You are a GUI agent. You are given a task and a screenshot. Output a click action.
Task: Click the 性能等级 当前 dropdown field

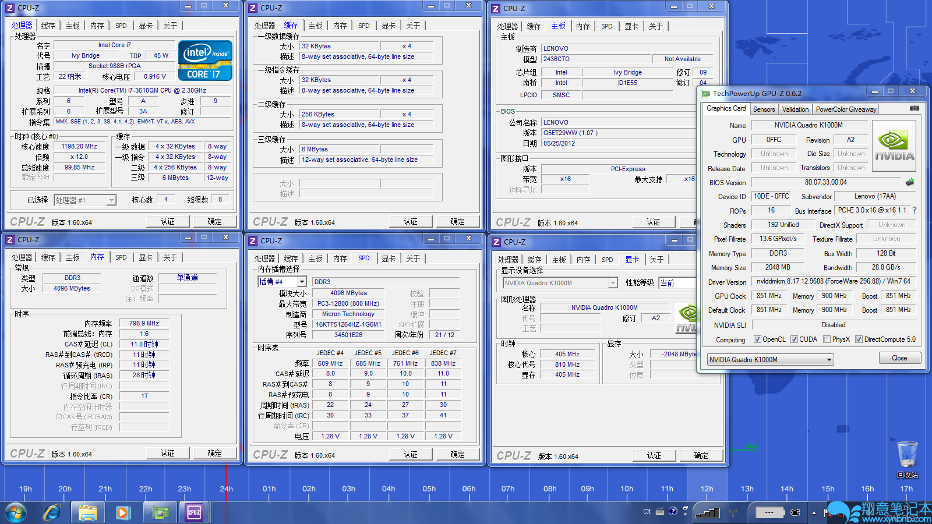pyautogui.click(x=677, y=283)
